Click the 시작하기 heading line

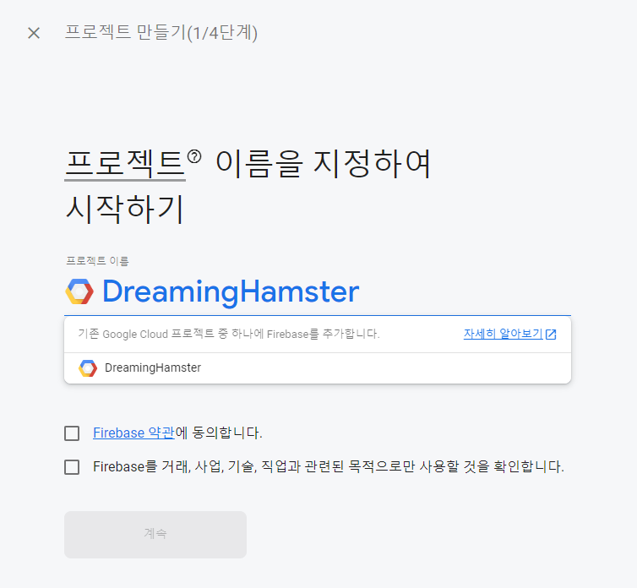(125, 210)
